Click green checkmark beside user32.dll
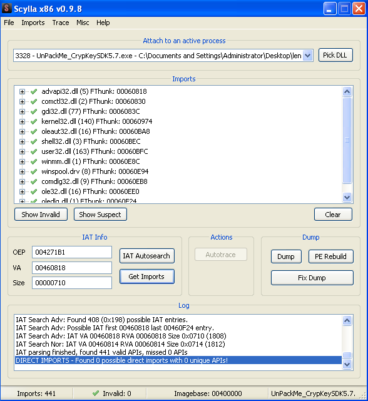Screen dimensions: 368x401 (34, 151)
